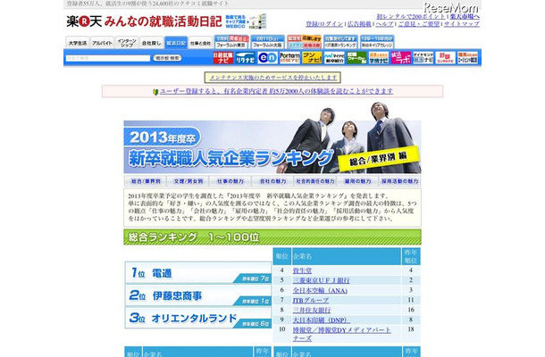Switch to 採用活動の魅力 ranking tab
Screen dimensions: 545x357
pyautogui.click(x=399, y=181)
